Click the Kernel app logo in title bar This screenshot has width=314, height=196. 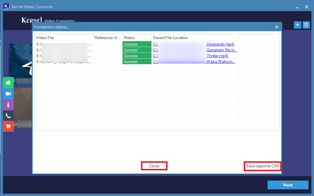pos(6,6)
